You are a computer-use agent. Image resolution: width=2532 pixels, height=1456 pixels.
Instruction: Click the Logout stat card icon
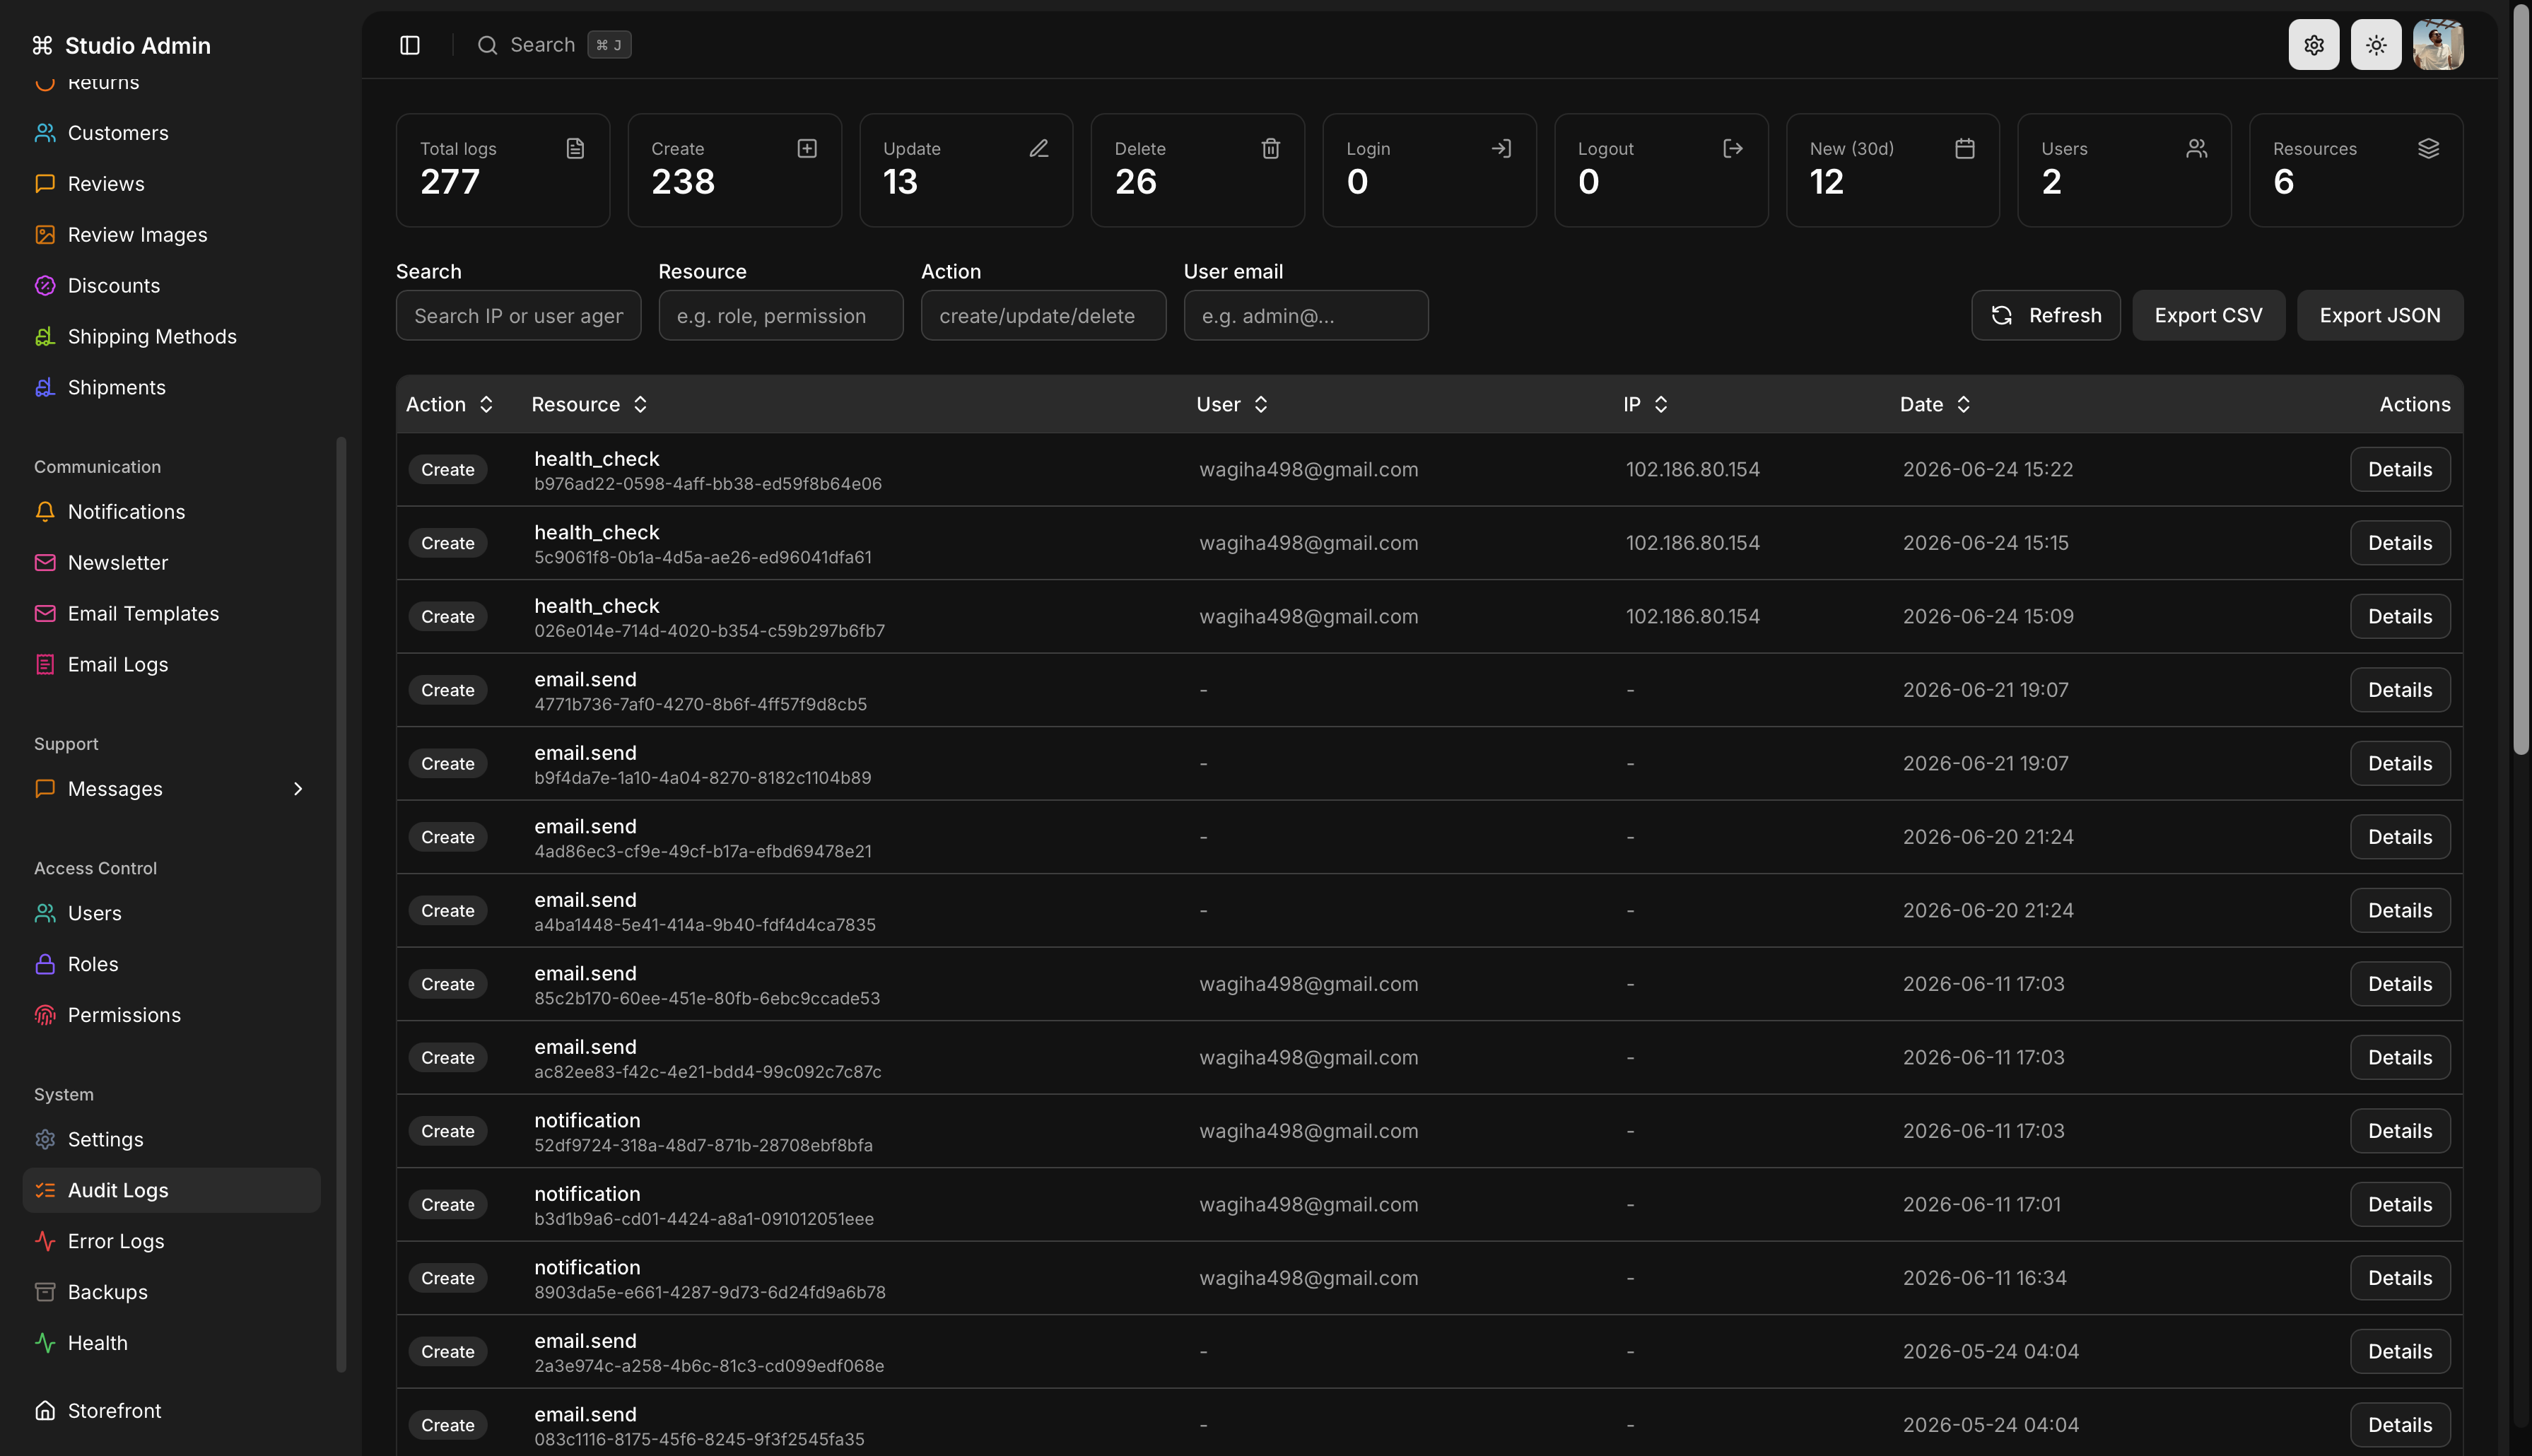[1733, 149]
